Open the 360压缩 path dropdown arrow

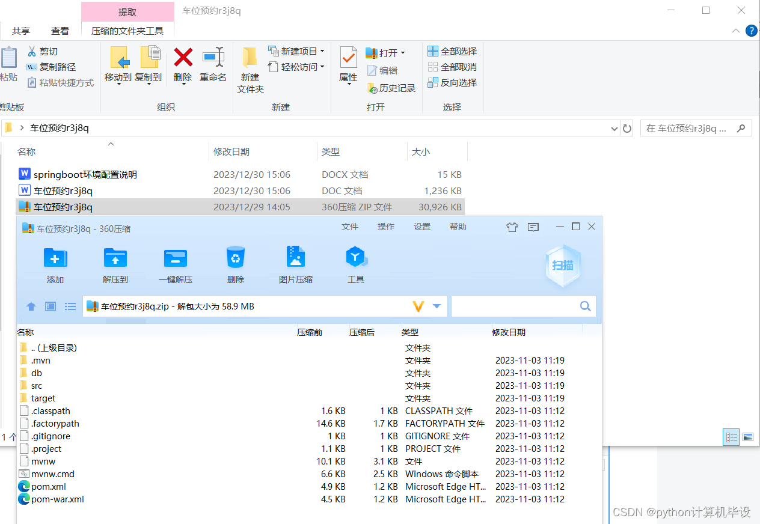pyautogui.click(x=437, y=306)
